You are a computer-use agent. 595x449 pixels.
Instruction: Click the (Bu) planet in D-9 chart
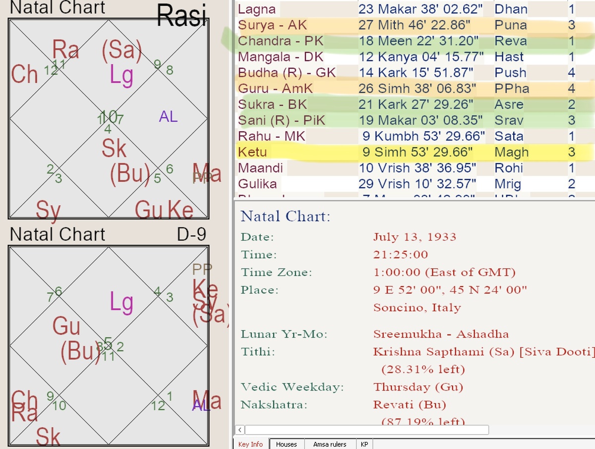[80, 352]
